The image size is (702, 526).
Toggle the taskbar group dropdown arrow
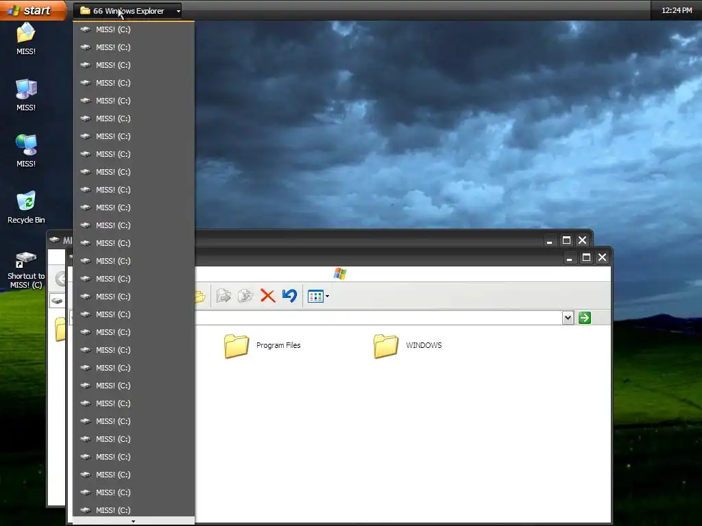[x=178, y=11]
